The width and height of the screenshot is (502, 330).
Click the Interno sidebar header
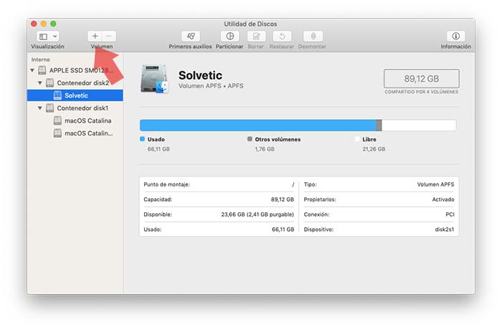40,60
